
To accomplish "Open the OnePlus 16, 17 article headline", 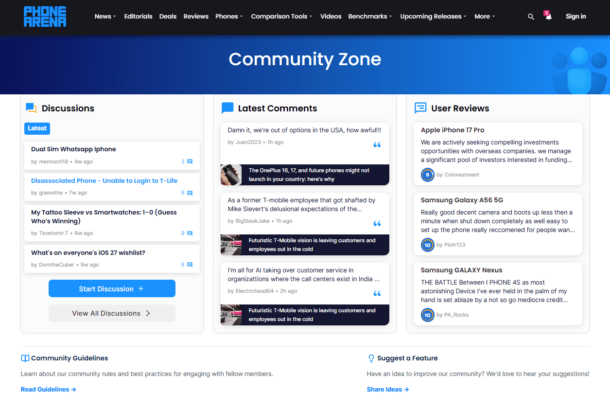I will coord(309,175).
